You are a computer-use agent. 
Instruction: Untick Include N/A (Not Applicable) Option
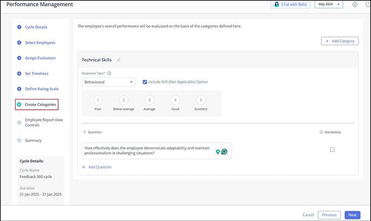point(145,82)
